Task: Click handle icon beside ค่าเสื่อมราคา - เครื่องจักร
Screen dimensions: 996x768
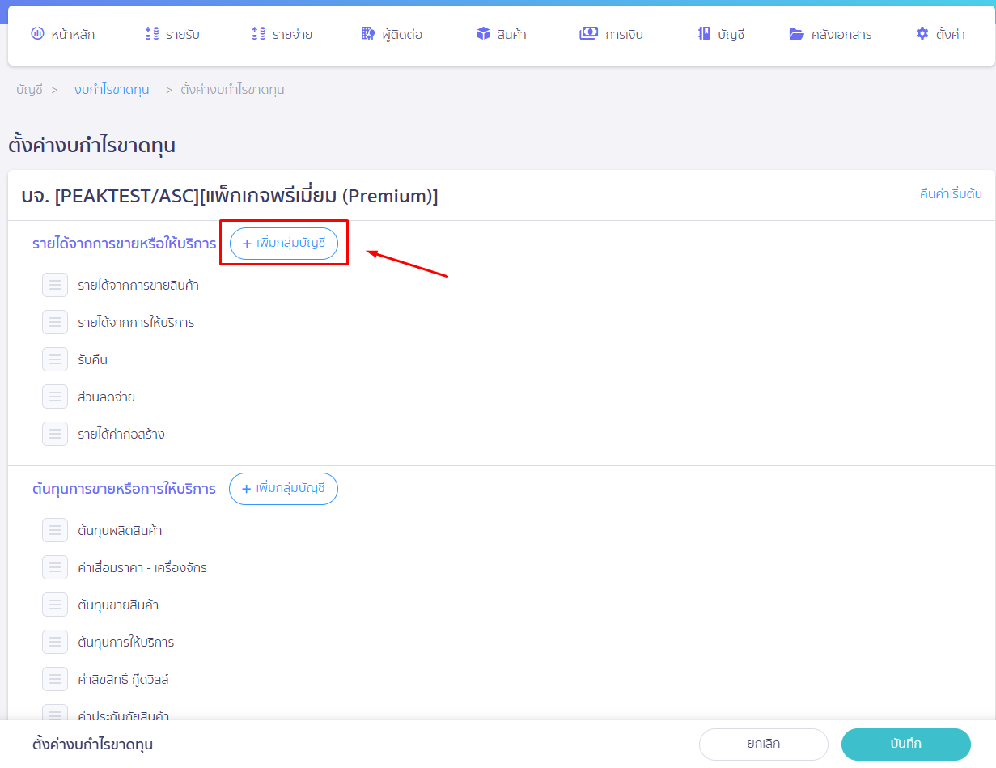Action: click(54, 567)
